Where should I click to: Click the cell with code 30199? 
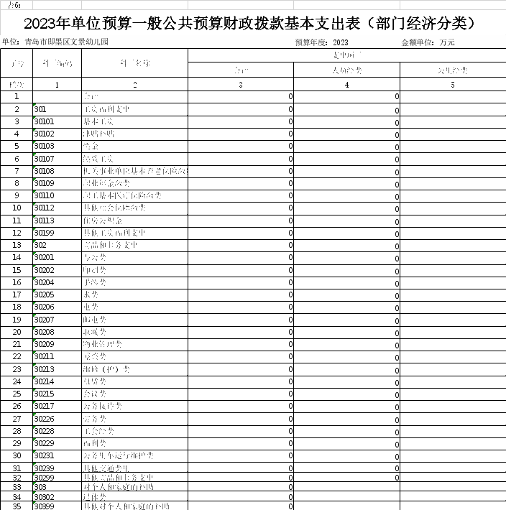pyautogui.click(x=57, y=233)
